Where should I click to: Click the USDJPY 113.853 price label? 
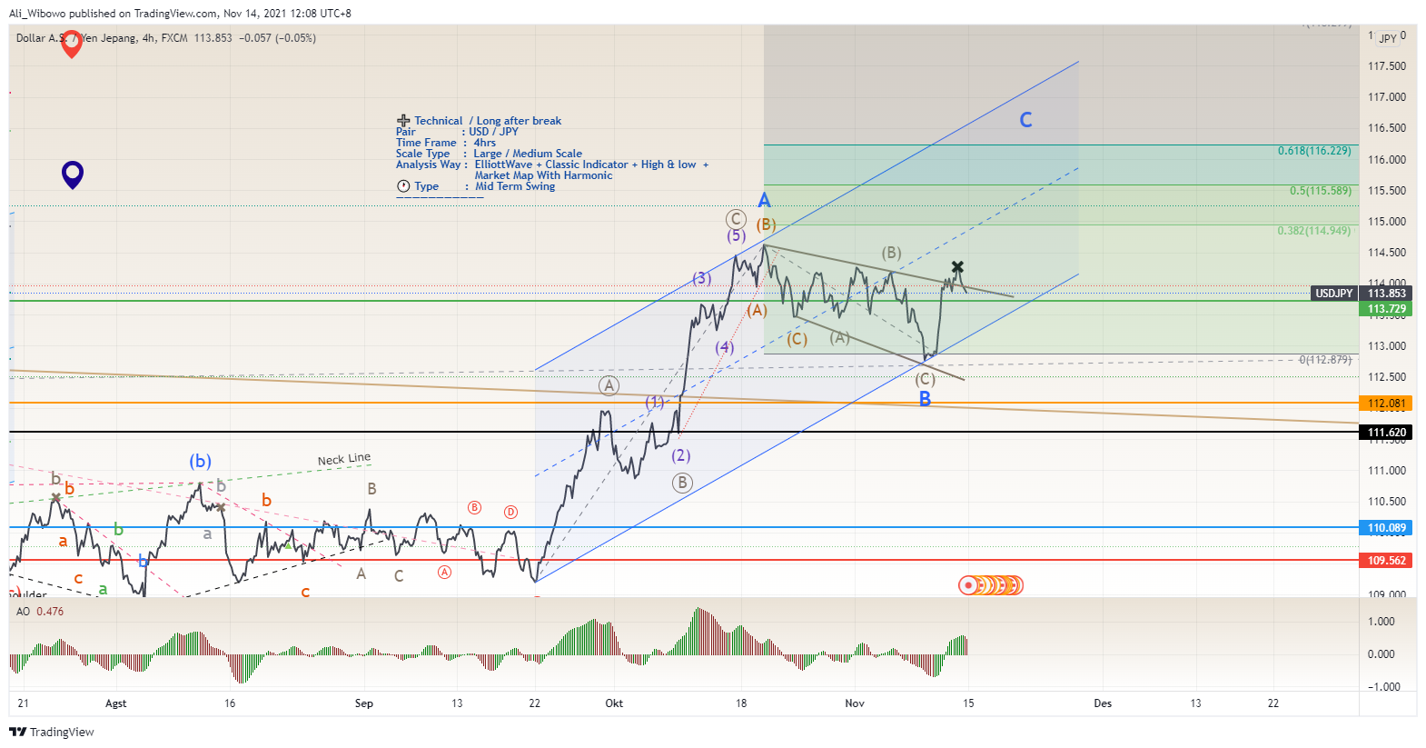pyautogui.click(x=1361, y=293)
